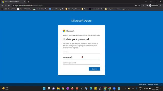Click the address bar URL
163x91 pixels.
click(29, 6)
